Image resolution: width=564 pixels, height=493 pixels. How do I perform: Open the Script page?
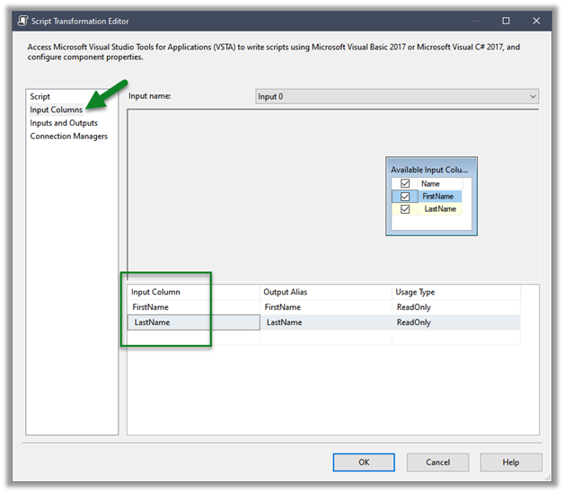coord(40,96)
